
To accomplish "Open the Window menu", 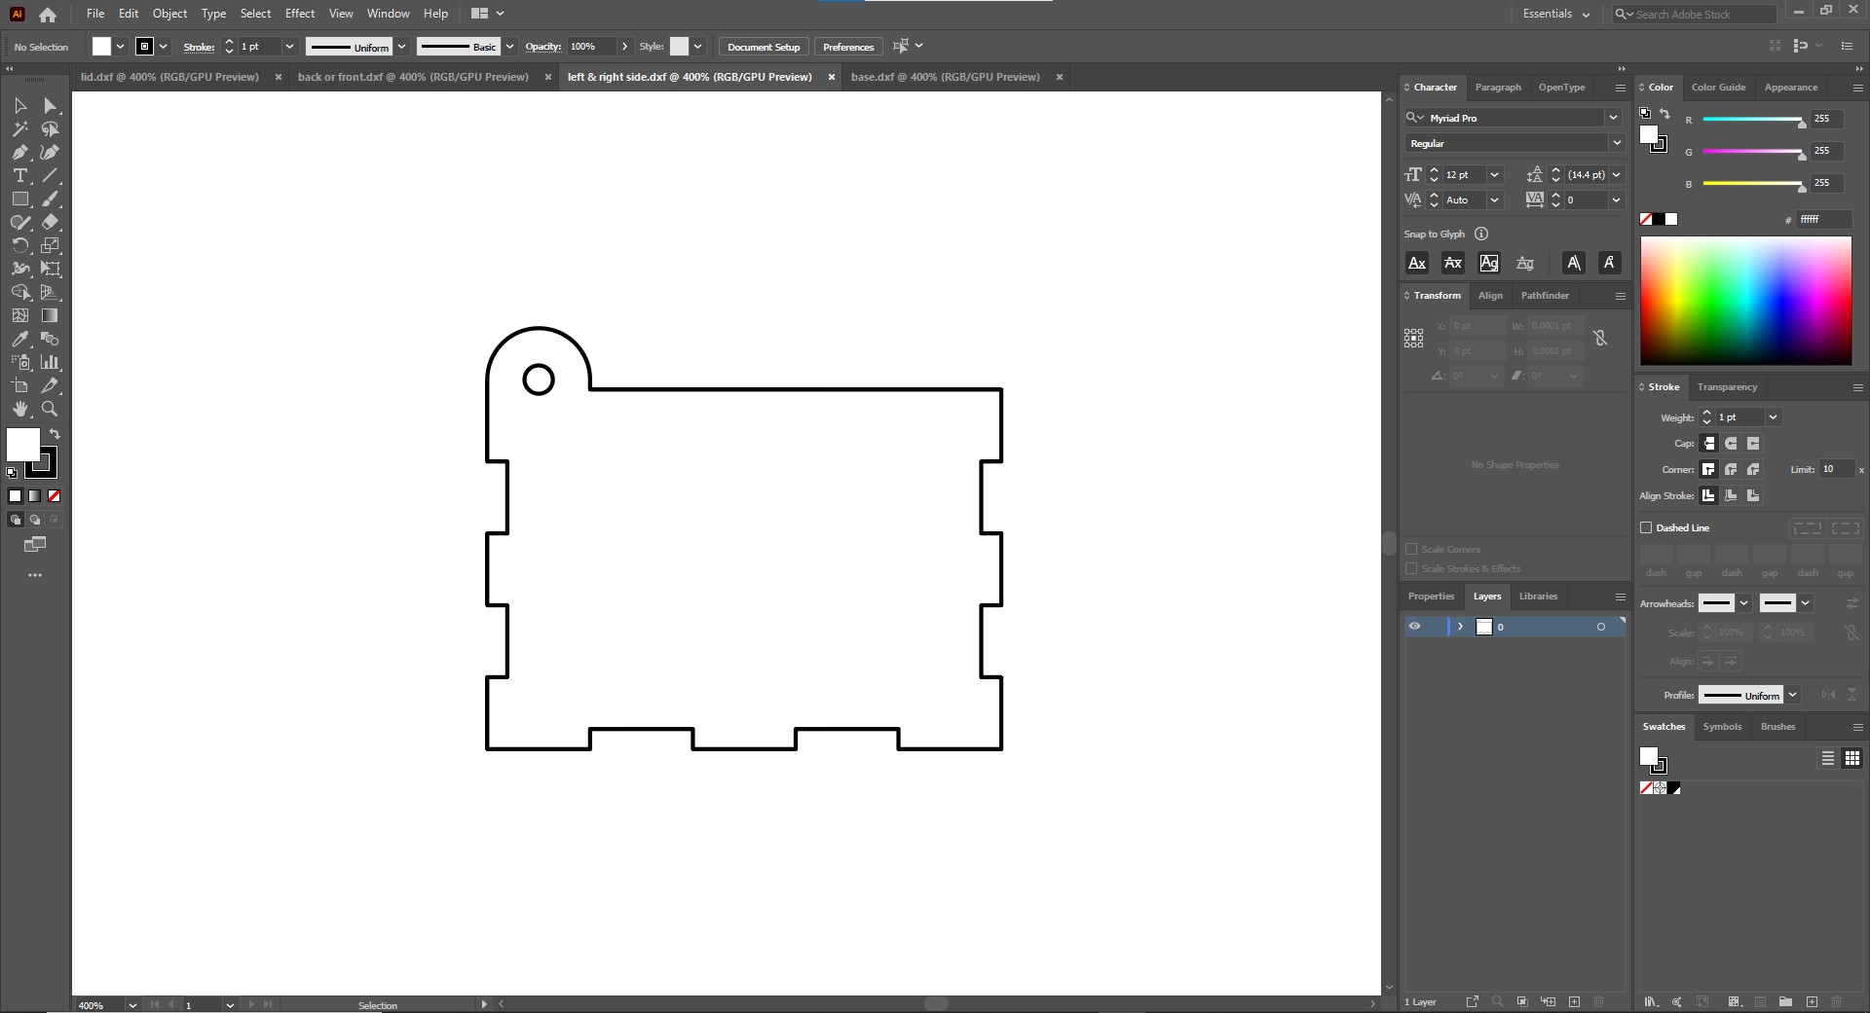I will click(x=388, y=14).
